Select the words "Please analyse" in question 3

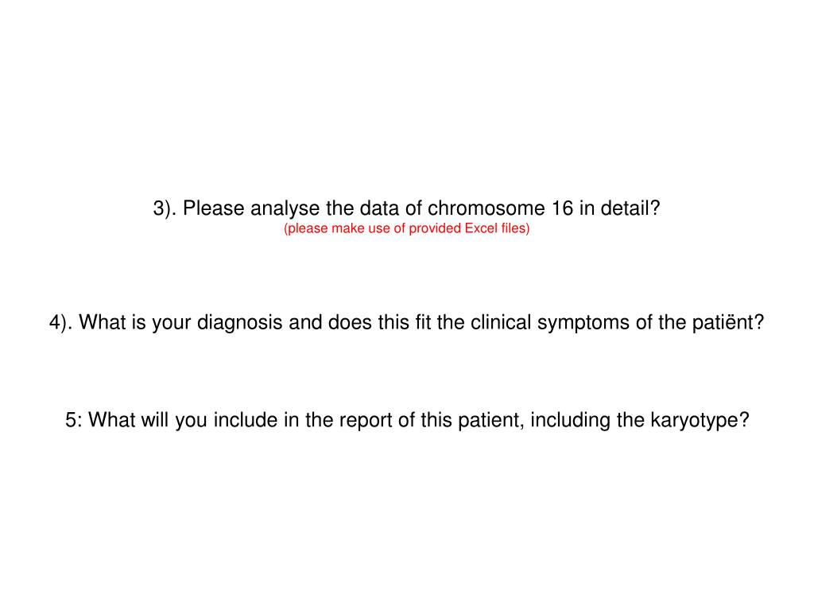click(251, 209)
